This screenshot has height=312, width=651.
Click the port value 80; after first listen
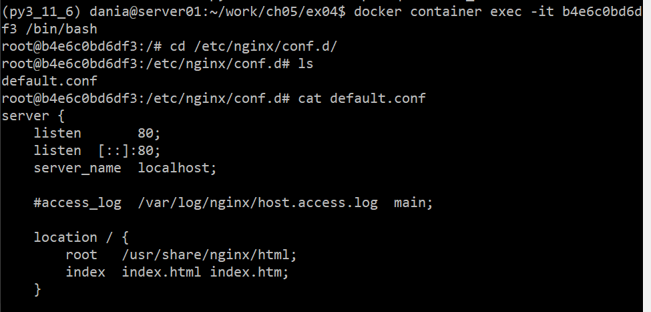[149, 134]
